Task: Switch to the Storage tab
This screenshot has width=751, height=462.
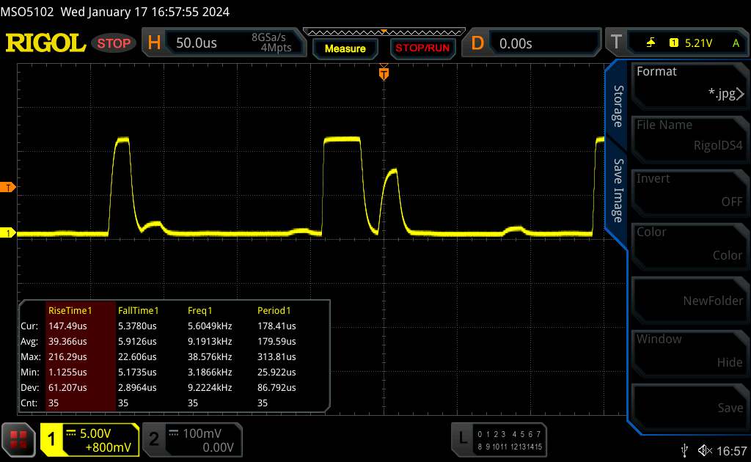Action: pos(618,106)
